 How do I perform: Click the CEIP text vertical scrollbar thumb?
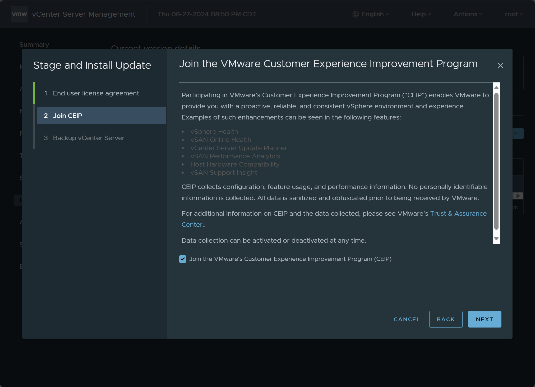[x=496, y=161]
